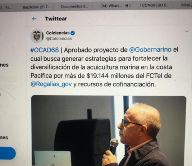This screenshot has height=166, width=192.
Task: Expand the tweet options chevron
Action: pos(187,31)
